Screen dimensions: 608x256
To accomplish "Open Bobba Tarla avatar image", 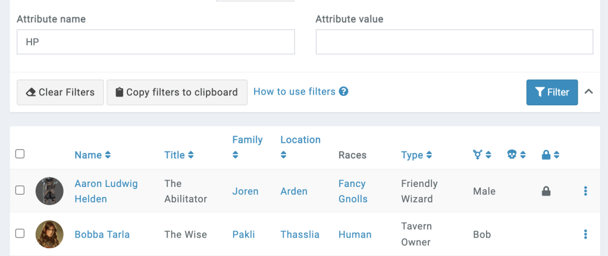I will (49, 235).
